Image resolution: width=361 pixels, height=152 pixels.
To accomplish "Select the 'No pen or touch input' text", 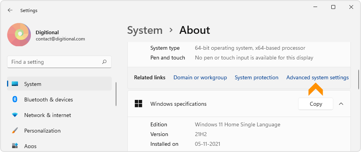I will (254, 58).
